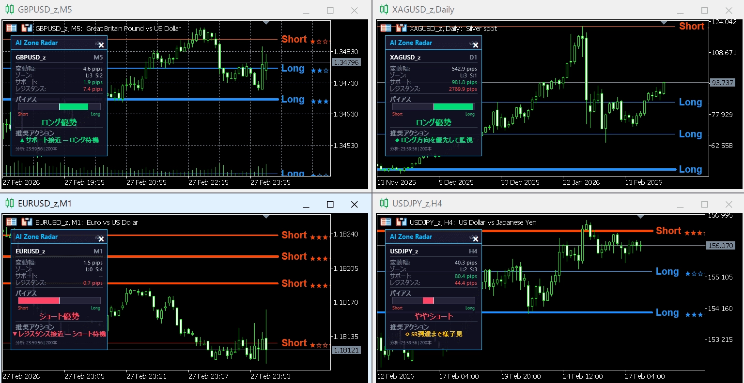Click the Short zone label on GBPUSD chart
The width and height of the screenshot is (744, 383).
[x=294, y=40]
